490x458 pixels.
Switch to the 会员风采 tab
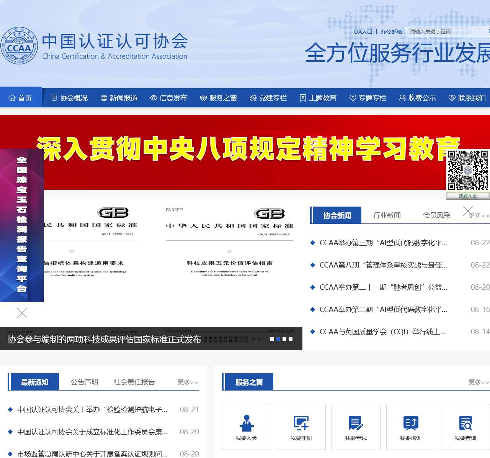[436, 215]
